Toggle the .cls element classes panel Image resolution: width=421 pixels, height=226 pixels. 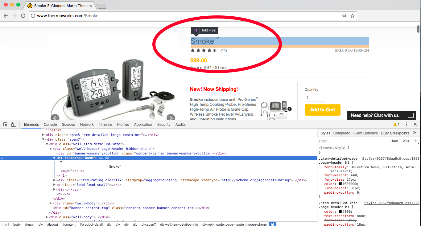pyautogui.click(x=405, y=141)
